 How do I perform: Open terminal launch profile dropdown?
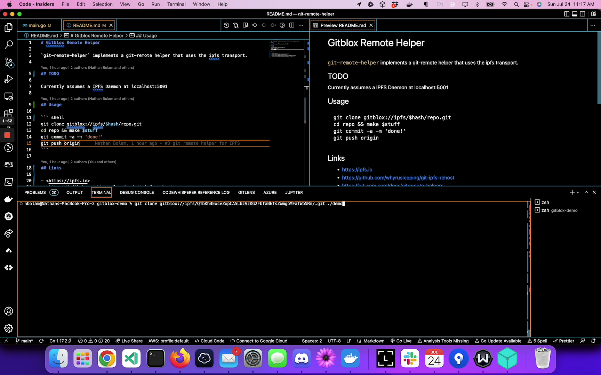coord(578,192)
